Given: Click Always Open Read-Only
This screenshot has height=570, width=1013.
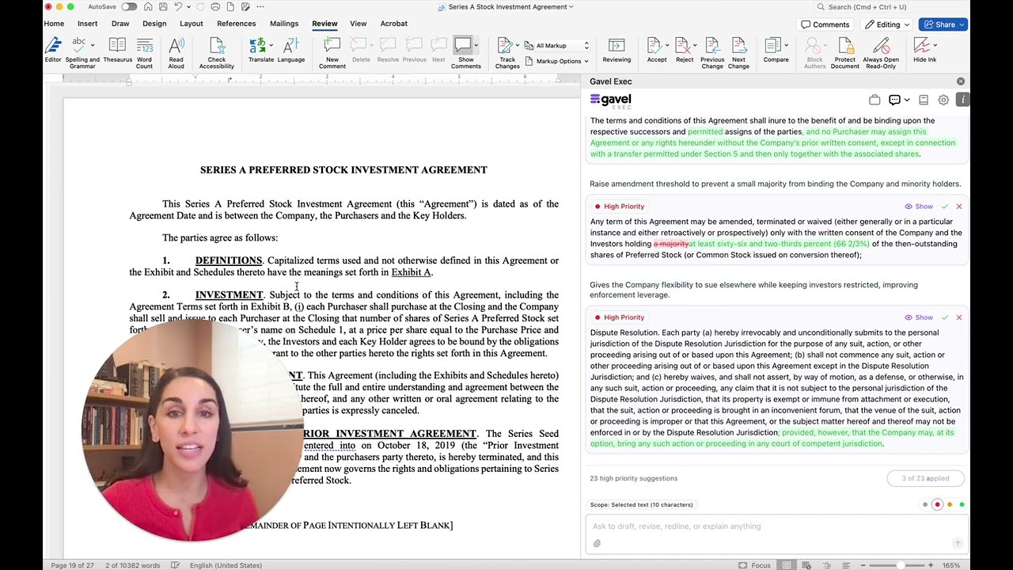Looking at the screenshot, I should coord(880,52).
